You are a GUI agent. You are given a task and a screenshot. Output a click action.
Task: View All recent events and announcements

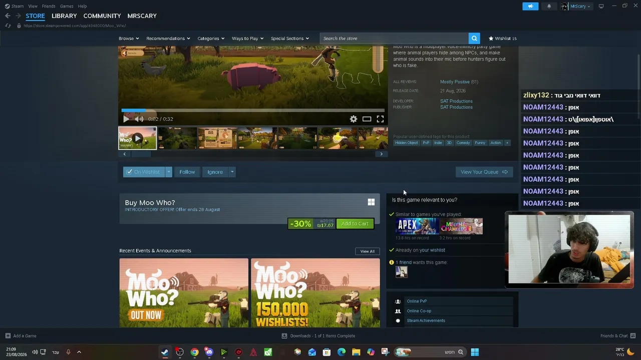pos(367,251)
